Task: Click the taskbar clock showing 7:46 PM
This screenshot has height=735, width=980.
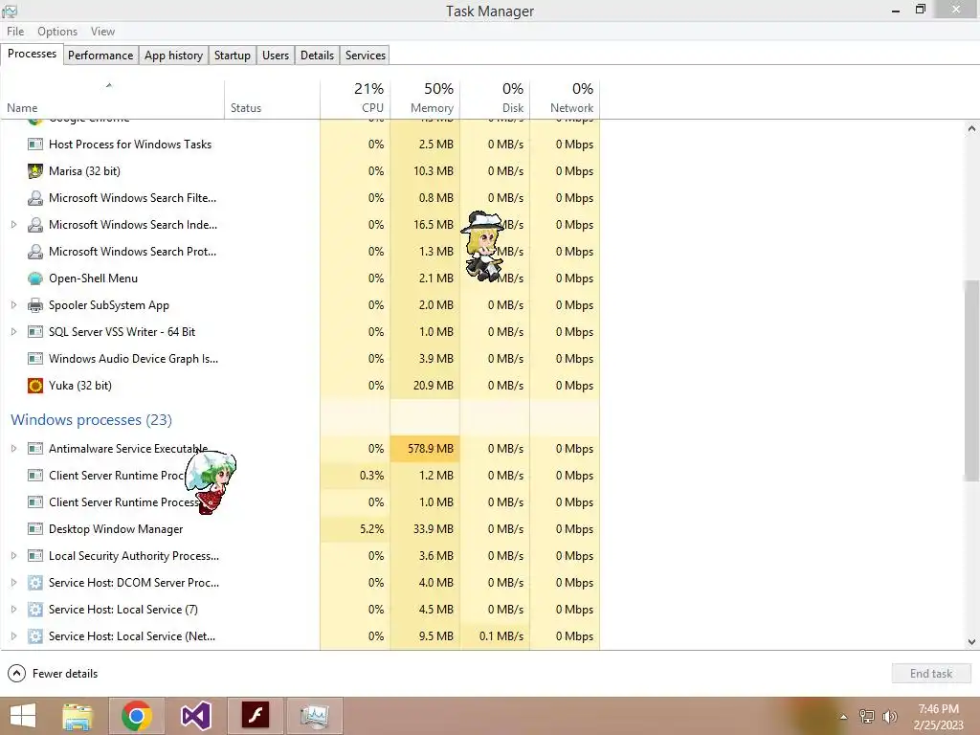Action: pyautogui.click(x=938, y=717)
